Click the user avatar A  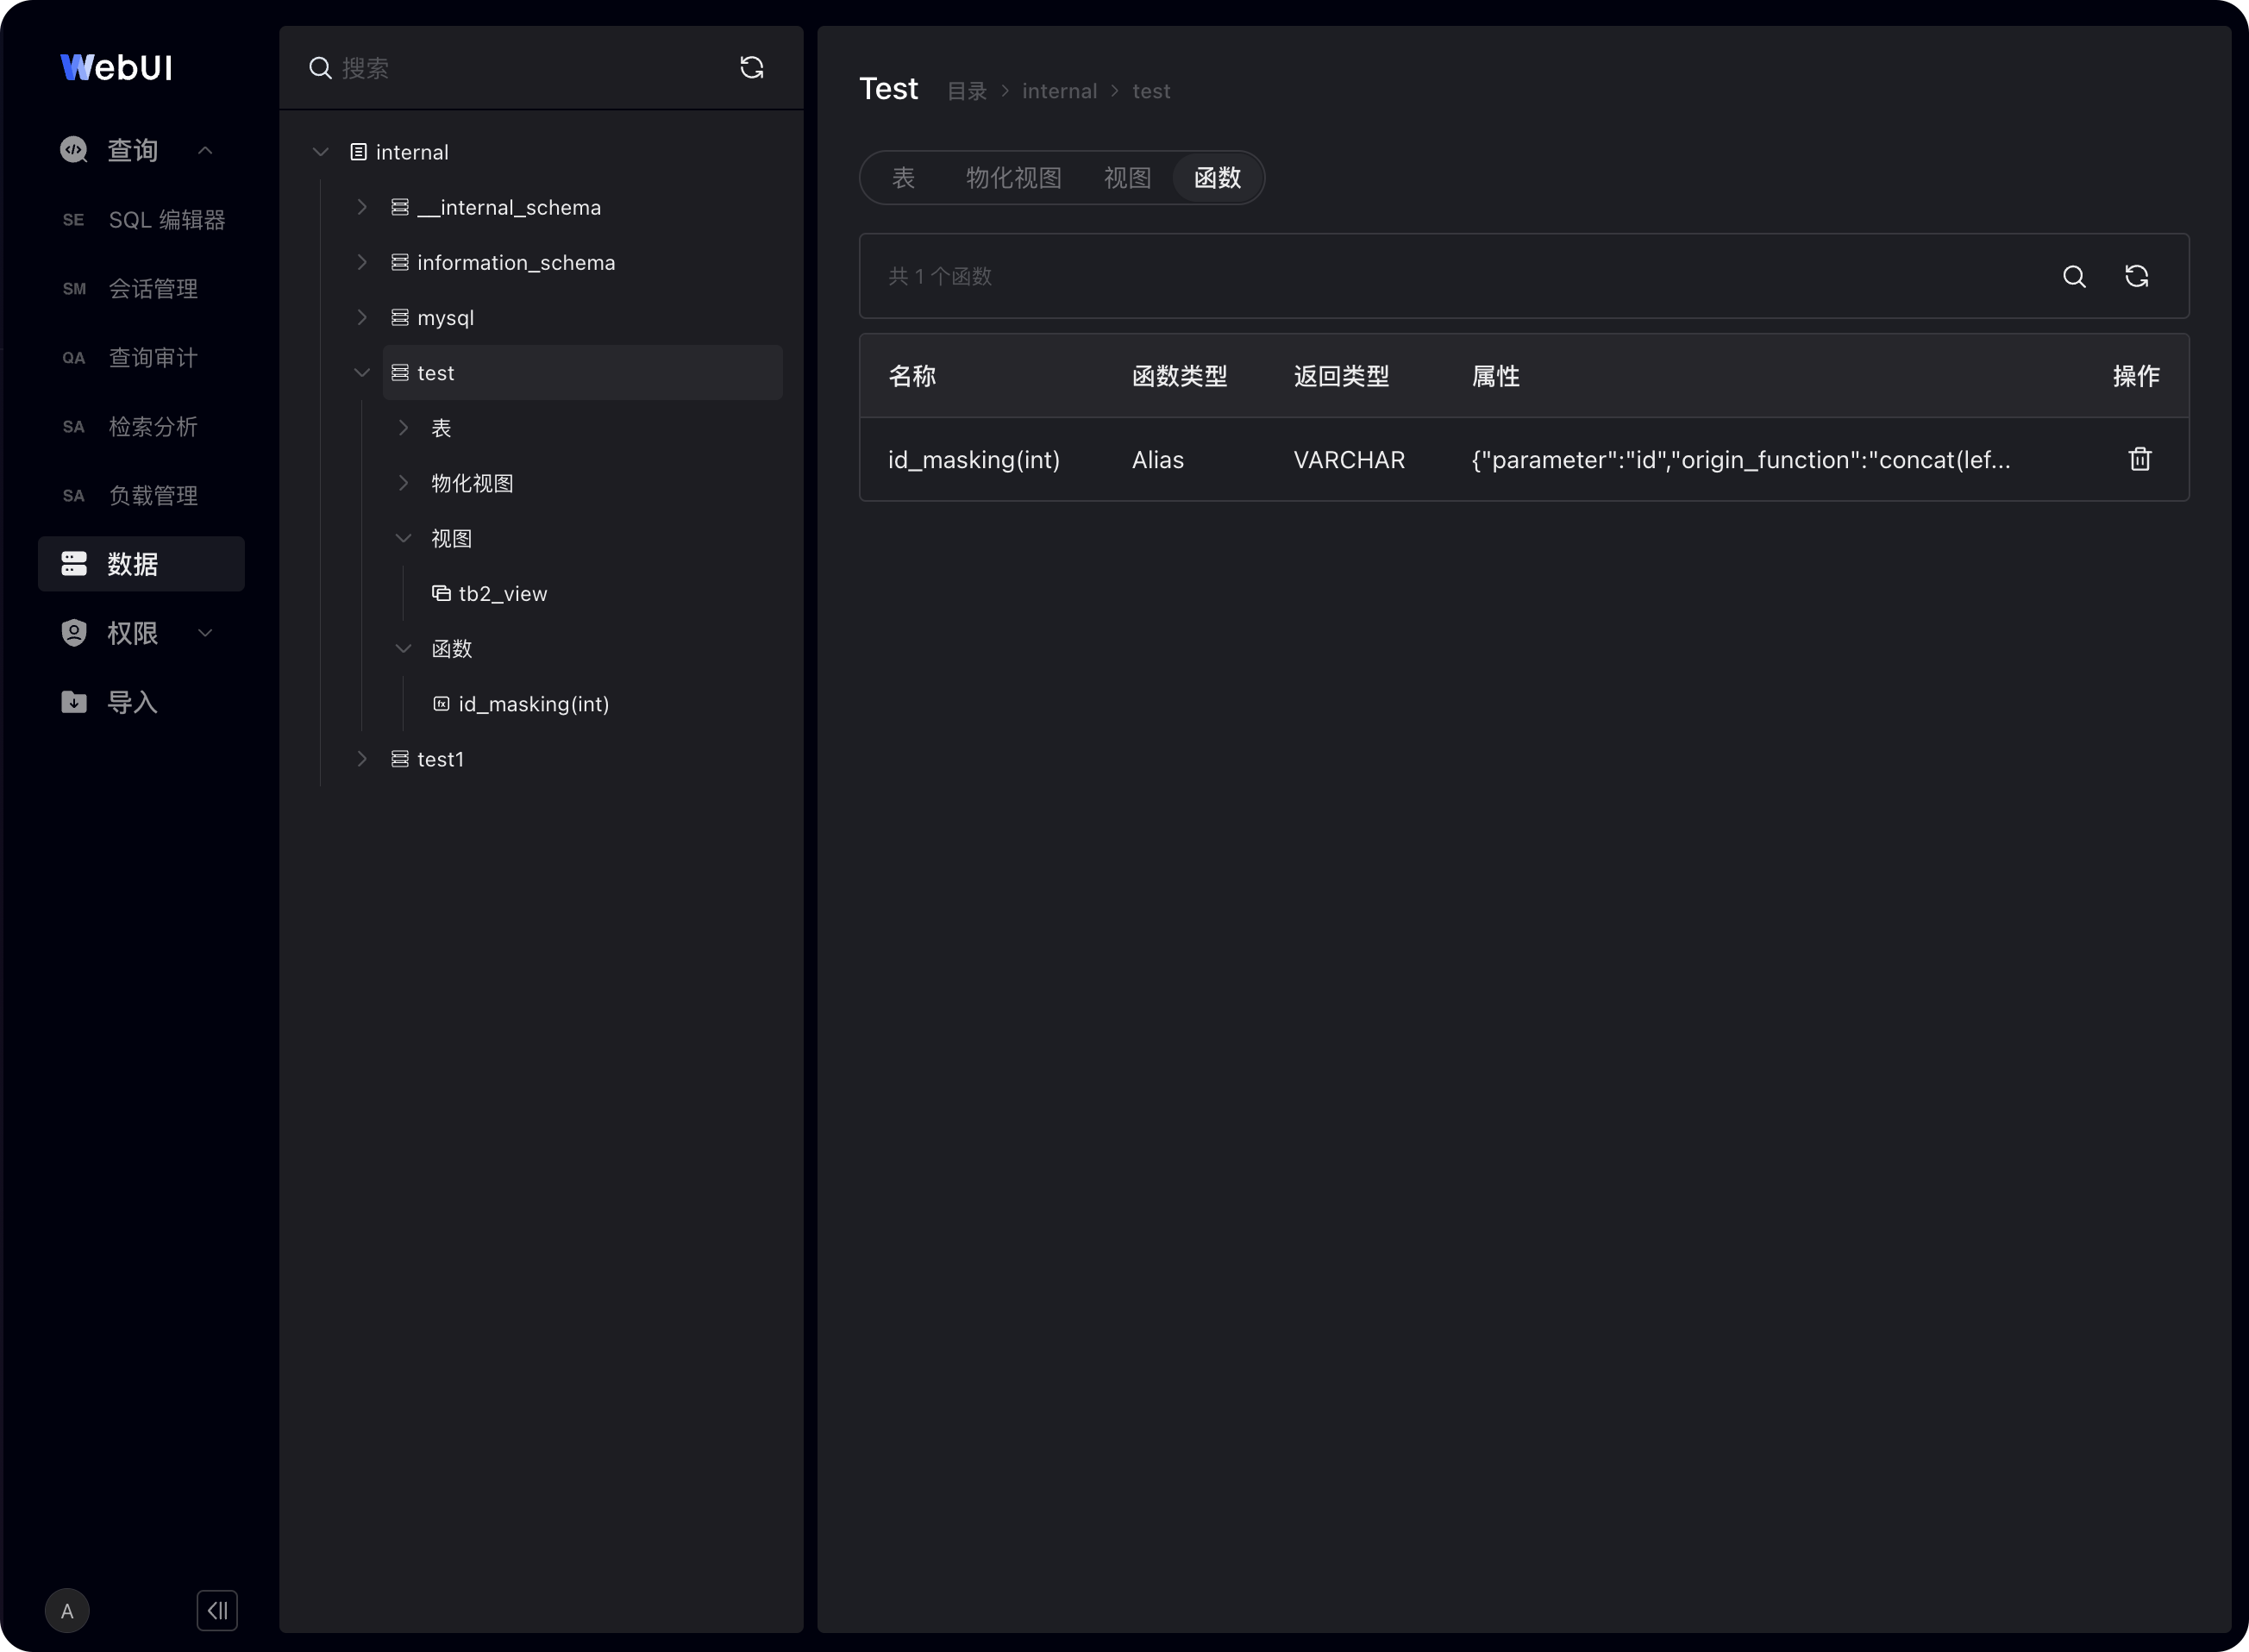67,1610
